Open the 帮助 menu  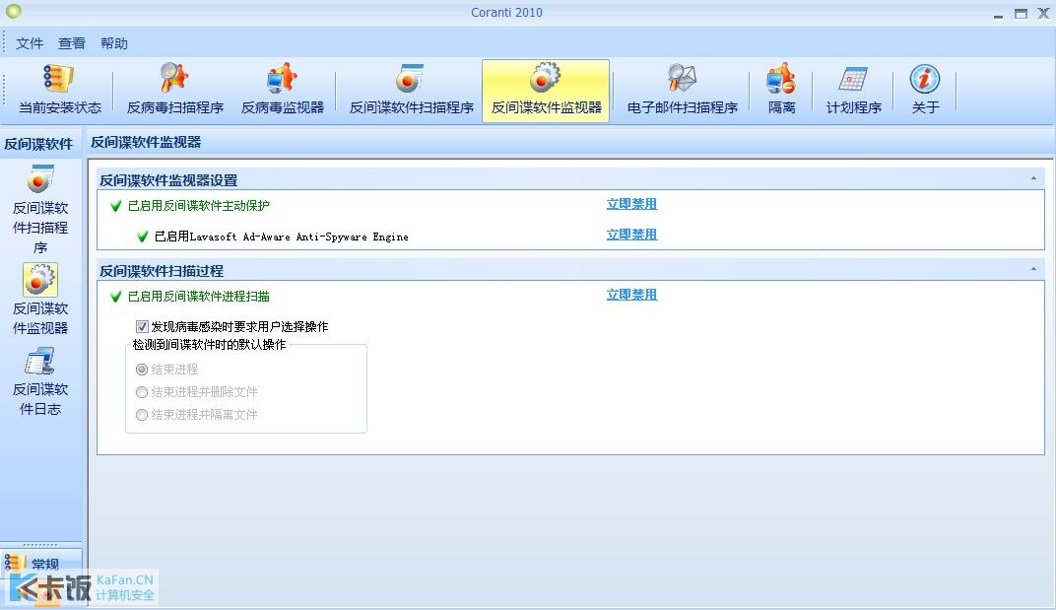coord(114,43)
